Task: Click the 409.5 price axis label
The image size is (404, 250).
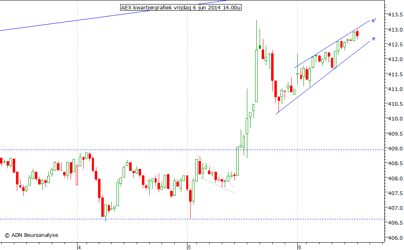Action: click(395, 134)
